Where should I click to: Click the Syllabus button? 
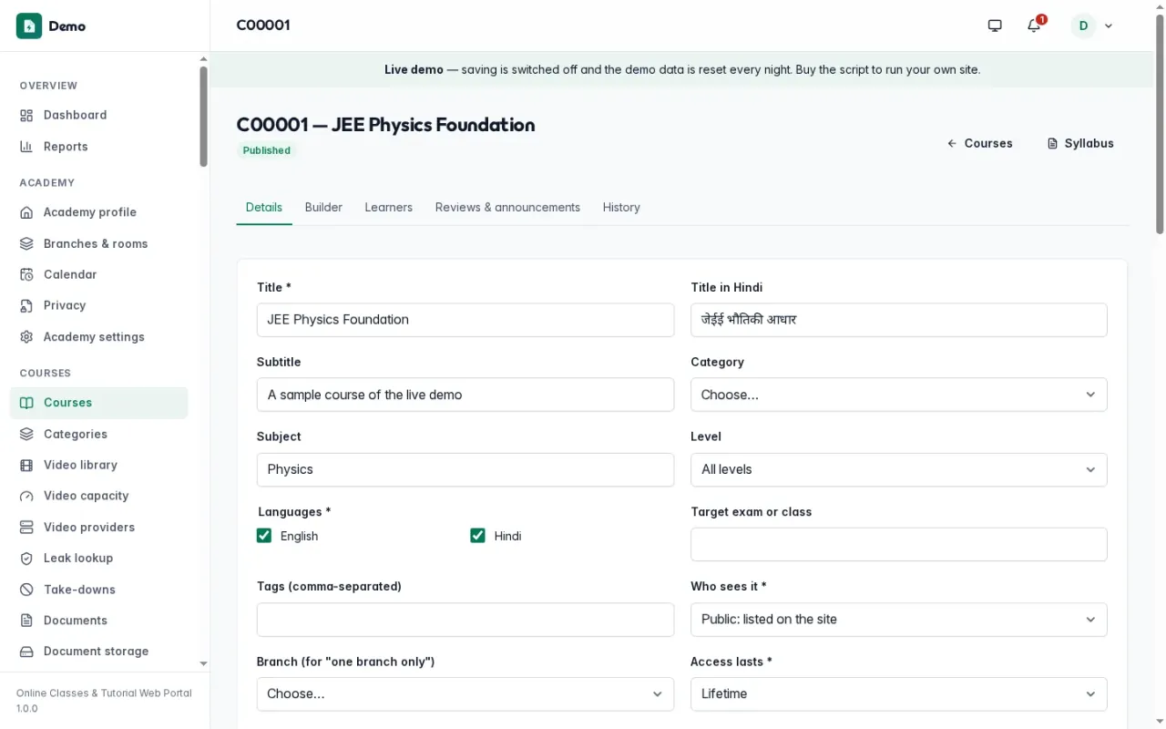coord(1080,143)
